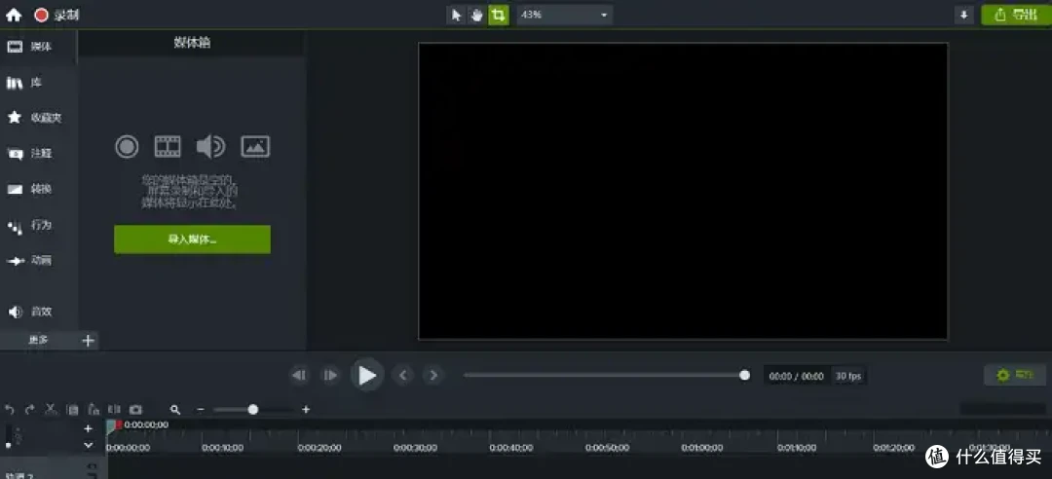
Task: Step forward one frame in playback controls
Action: coord(330,375)
